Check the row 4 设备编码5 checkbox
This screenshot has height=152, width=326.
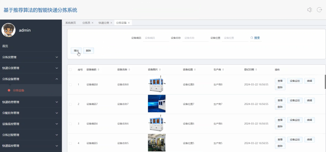[70, 143]
